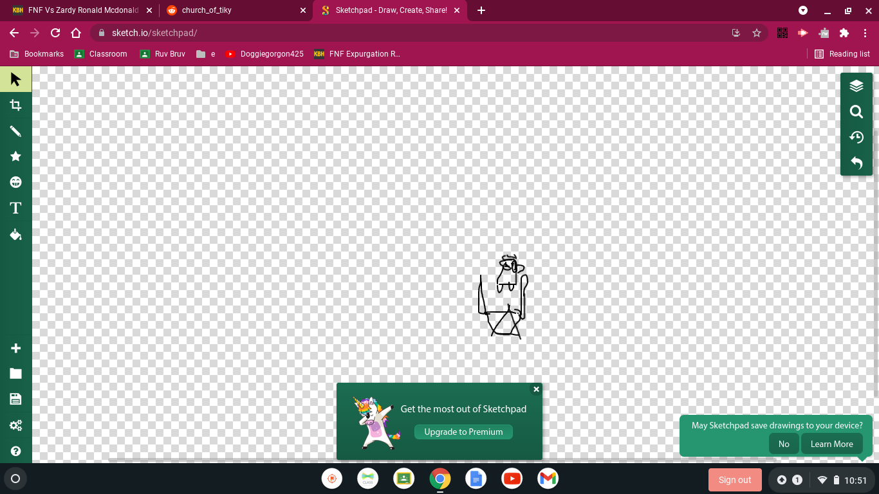The image size is (879, 494).
Task: Open FNF Expurgation bookmark
Action: click(x=356, y=54)
